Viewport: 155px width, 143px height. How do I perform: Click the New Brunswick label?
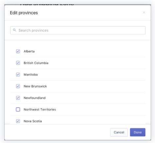35,86
